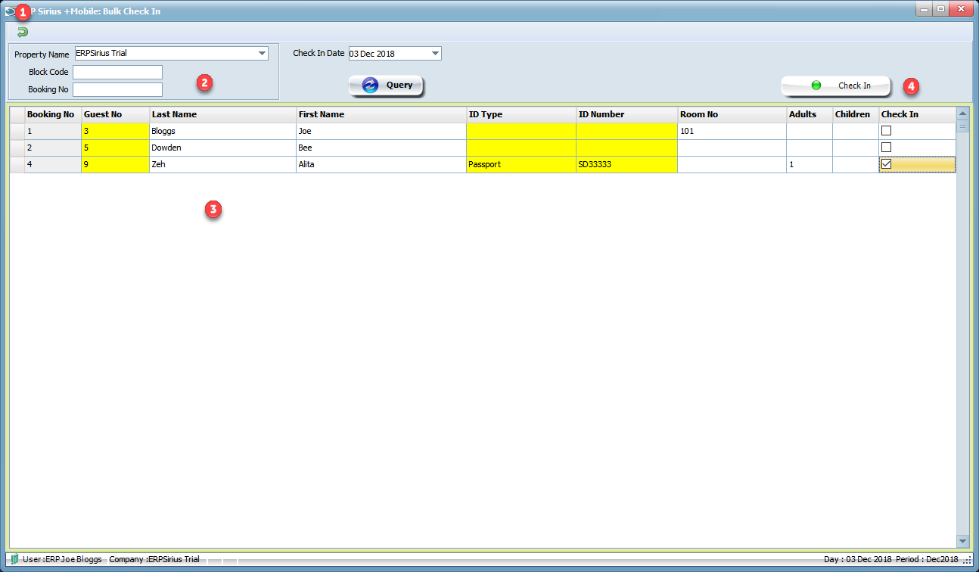Screen dimensions: 979x572
Task: Maximize the Bulk Check In window
Action: tap(941, 9)
